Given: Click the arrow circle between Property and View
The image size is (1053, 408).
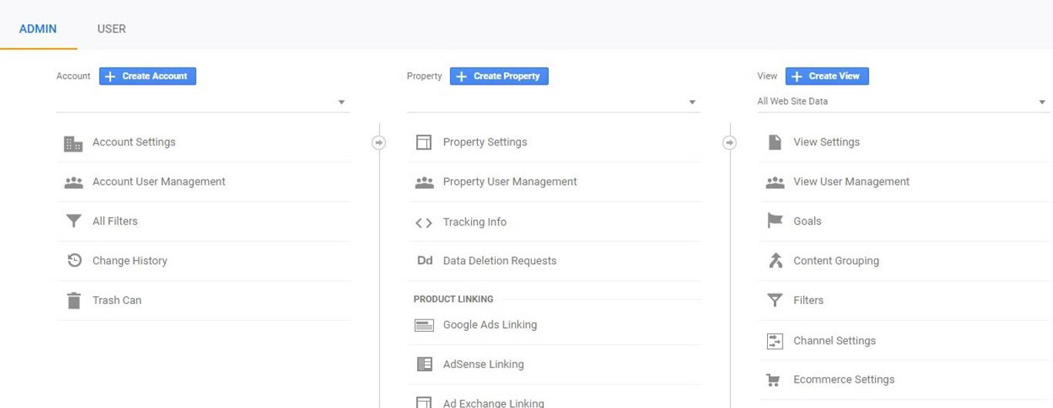Looking at the screenshot, I should 729,142.
